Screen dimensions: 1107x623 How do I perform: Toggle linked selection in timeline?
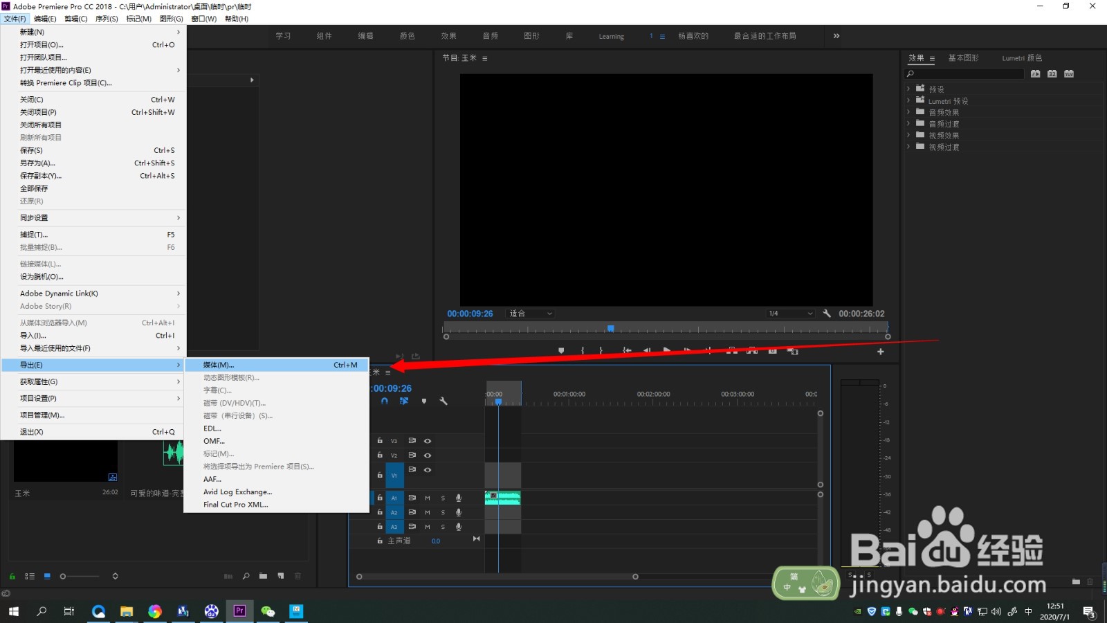[404, 401]
